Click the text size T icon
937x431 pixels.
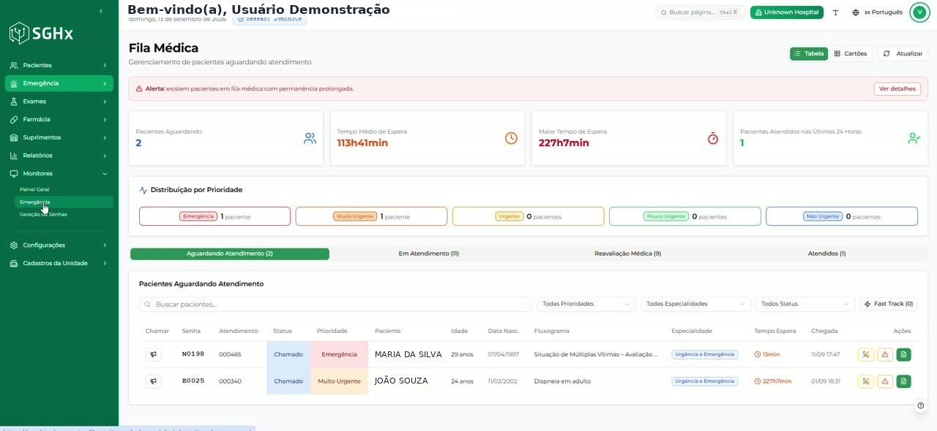click(836, 12)
